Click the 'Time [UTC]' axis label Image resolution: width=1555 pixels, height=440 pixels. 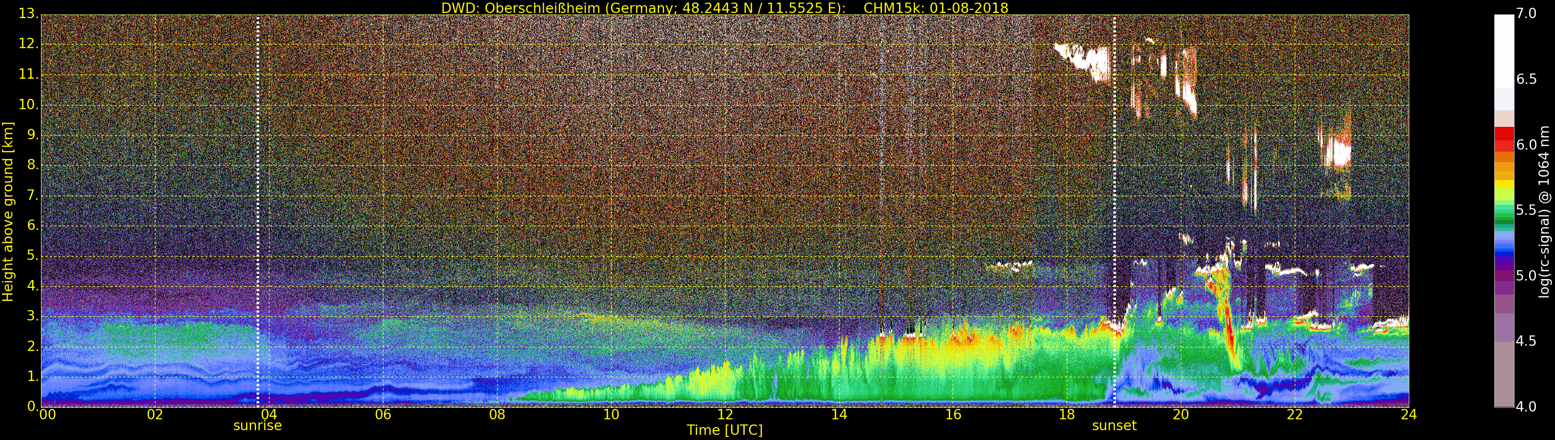(x=725, y=430)
